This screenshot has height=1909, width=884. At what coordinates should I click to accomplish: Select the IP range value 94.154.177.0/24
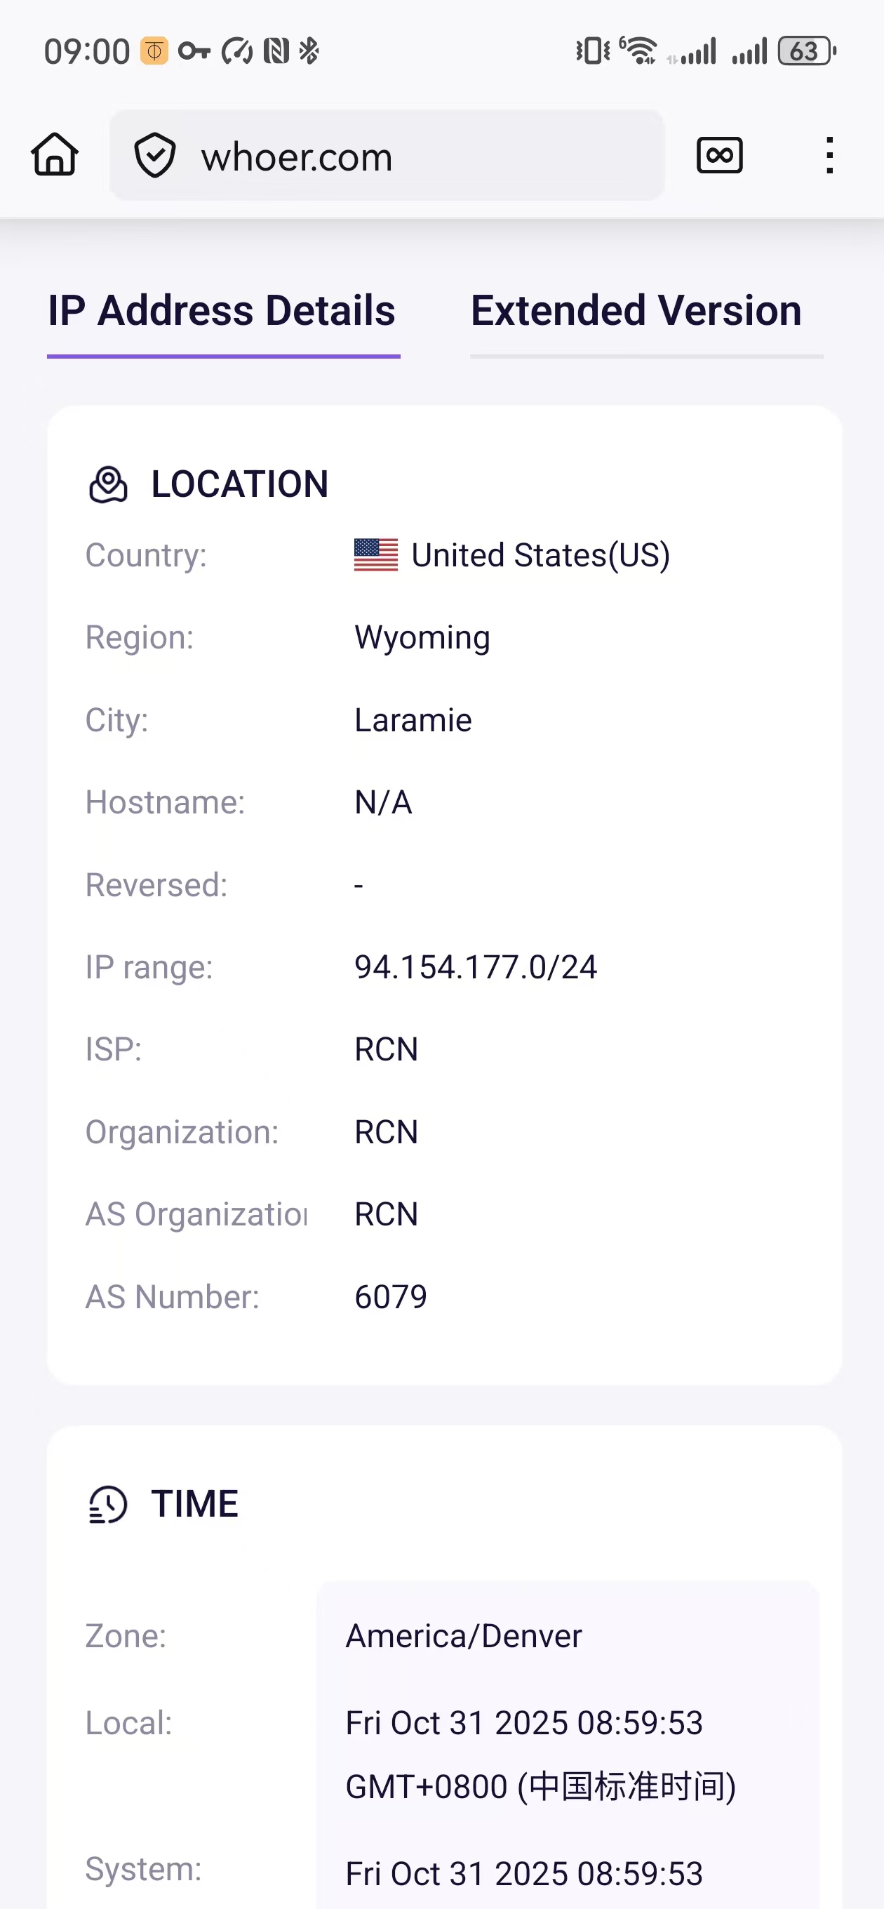(475, 967)
